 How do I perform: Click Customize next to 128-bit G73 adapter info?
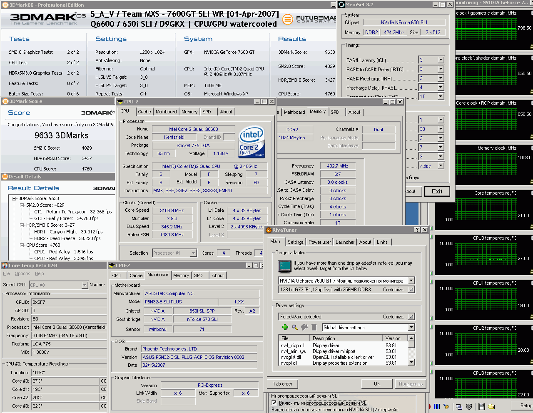[x=398, y=290]
